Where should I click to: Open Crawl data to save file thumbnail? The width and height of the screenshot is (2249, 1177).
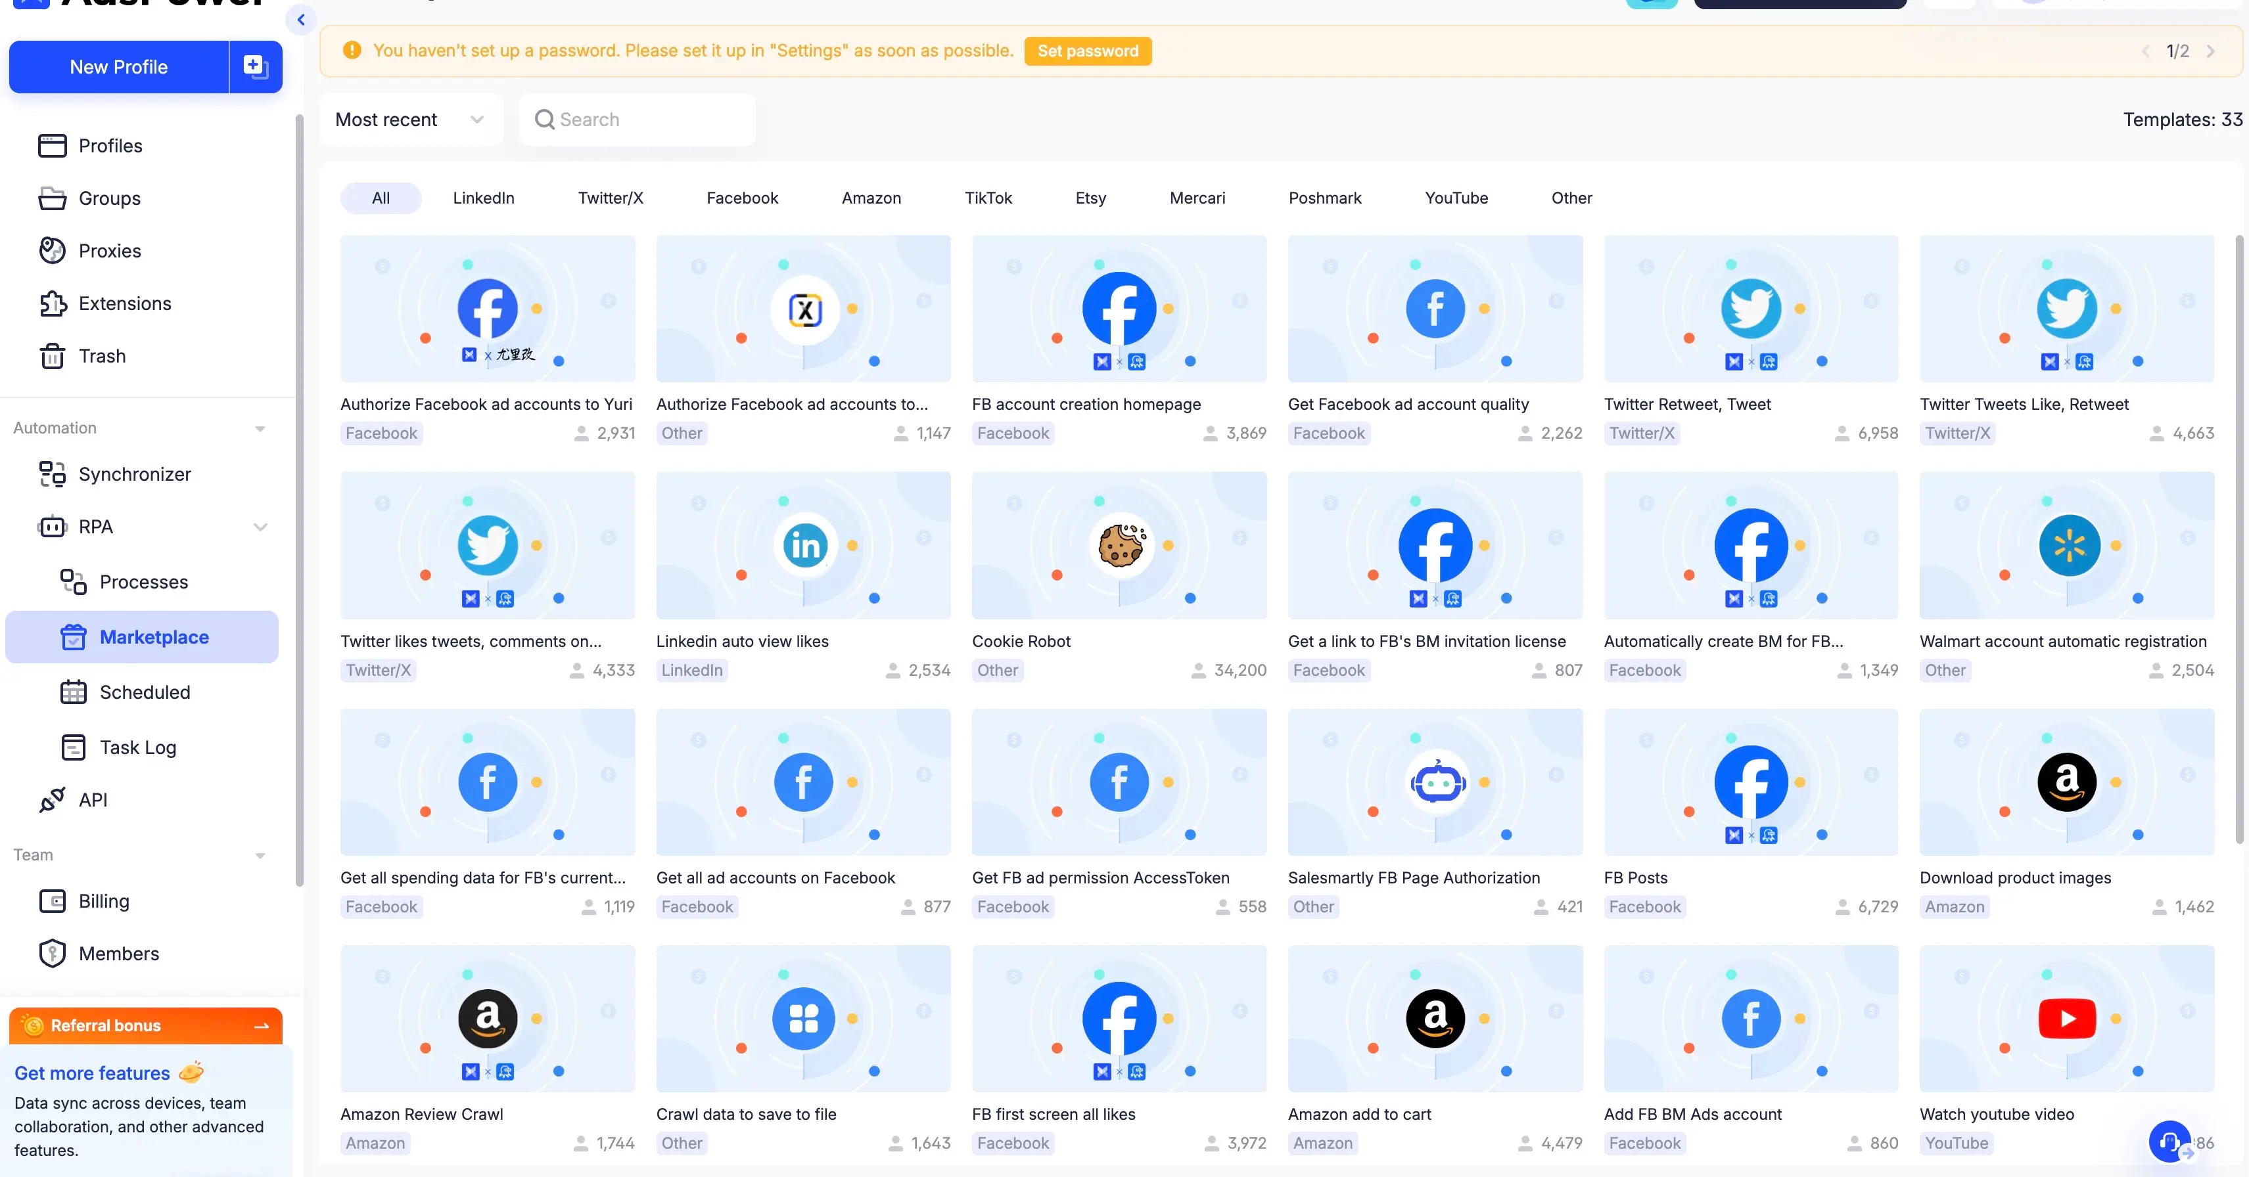(803, 1018)
